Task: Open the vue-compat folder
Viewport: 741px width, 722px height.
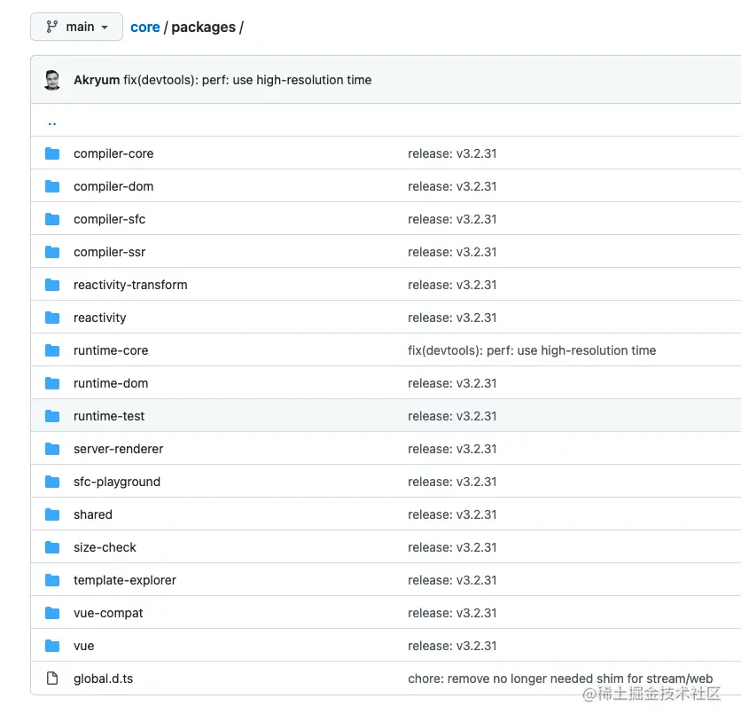Action: pos(108,613)
